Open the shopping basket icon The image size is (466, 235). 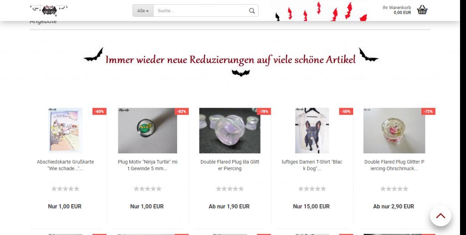422,10
